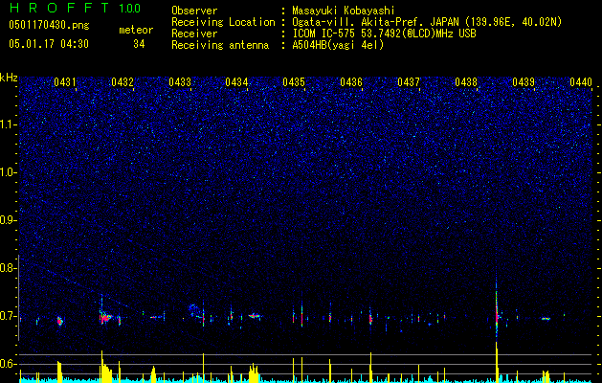The width and height of the screenshot is (602, 383).
Task: Click the tallest yellow intensity spike after 0438
Action: point(497,361)
